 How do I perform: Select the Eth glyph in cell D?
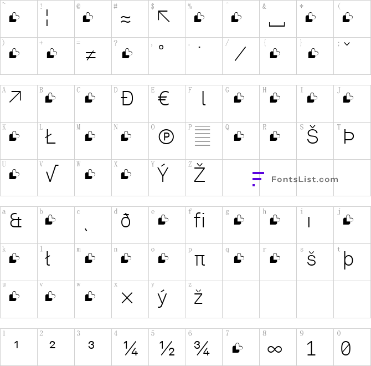tap(127, 99)
